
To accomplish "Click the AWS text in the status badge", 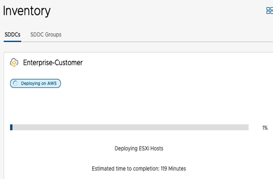I will [52, 83].
